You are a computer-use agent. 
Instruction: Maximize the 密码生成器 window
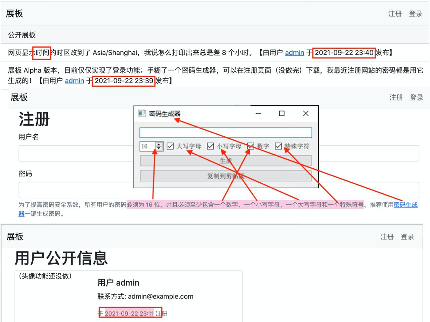click(x=282, y=113)
